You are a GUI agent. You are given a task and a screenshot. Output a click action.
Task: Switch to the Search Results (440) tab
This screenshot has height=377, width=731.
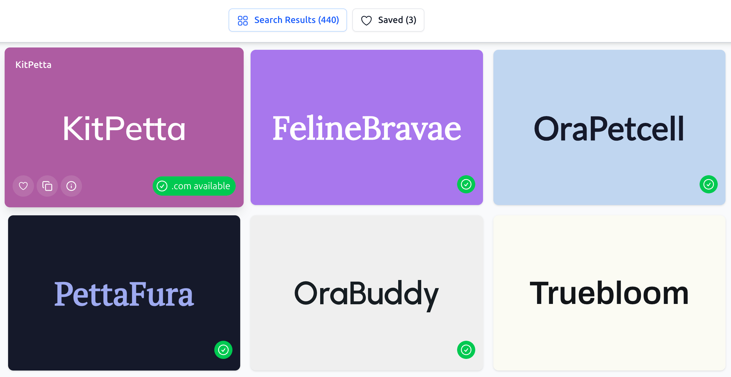(x=287, y=20)
